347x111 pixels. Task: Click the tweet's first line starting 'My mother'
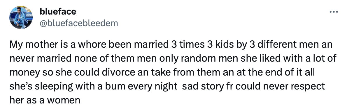click(171, 44)
